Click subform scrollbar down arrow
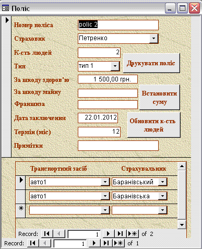 point(182,225)
